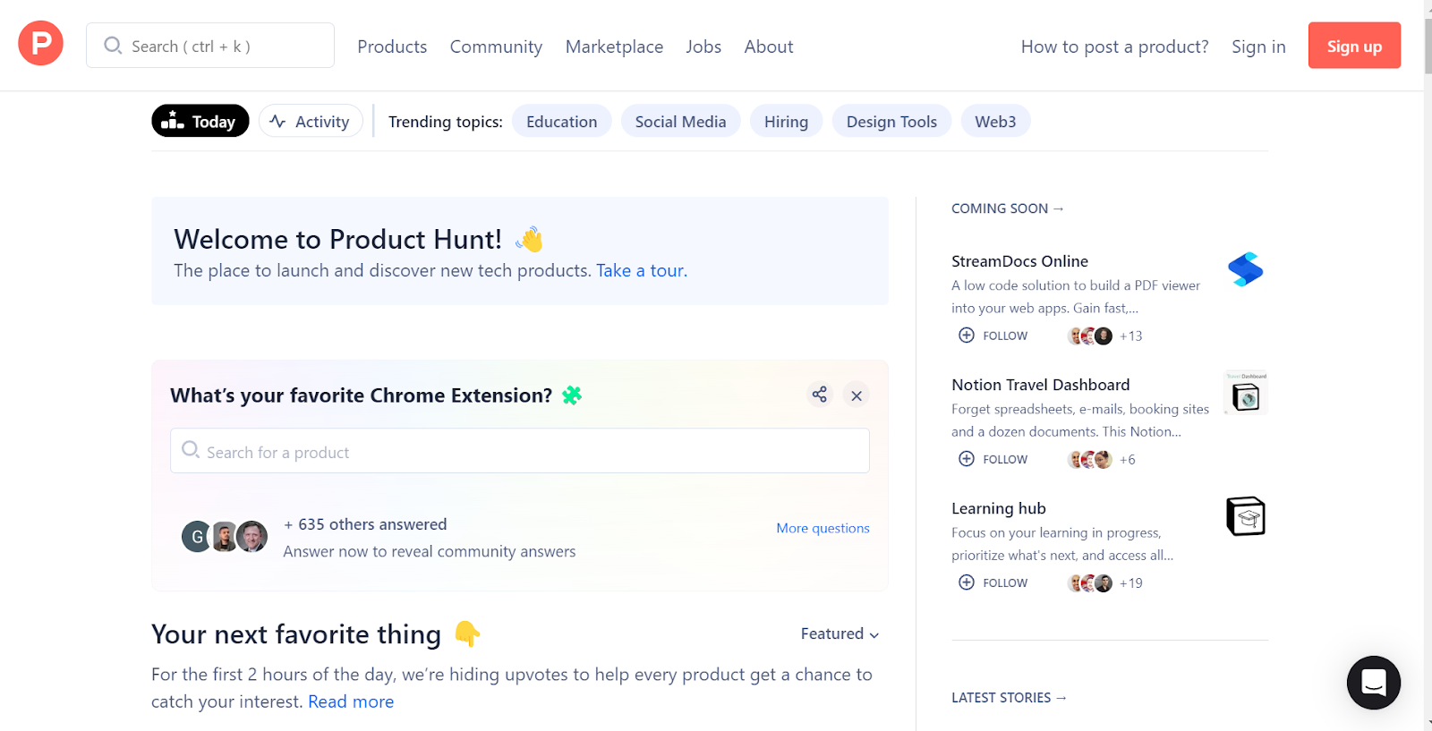Click the Sign up button
This screenshot has height=731, width=1432.
pyautogui.click(x=1354, y=46)
